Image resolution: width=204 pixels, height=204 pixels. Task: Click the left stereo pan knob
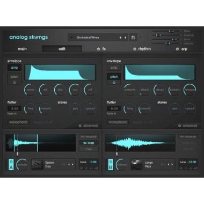pos(75,108)
